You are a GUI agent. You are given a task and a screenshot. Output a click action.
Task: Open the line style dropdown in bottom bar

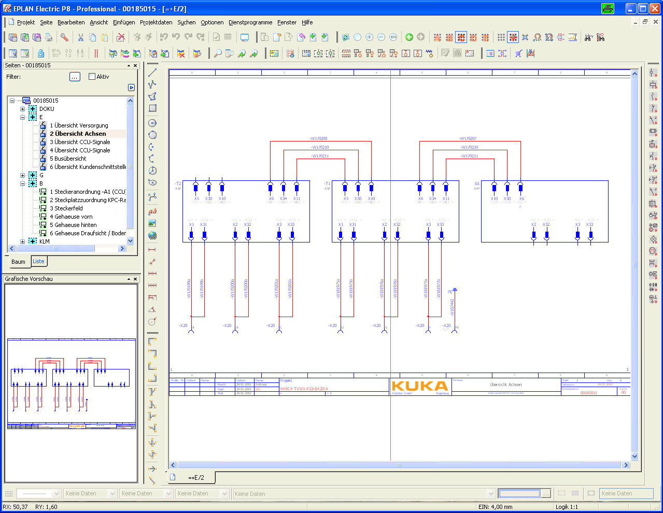(x=57, y=494)
